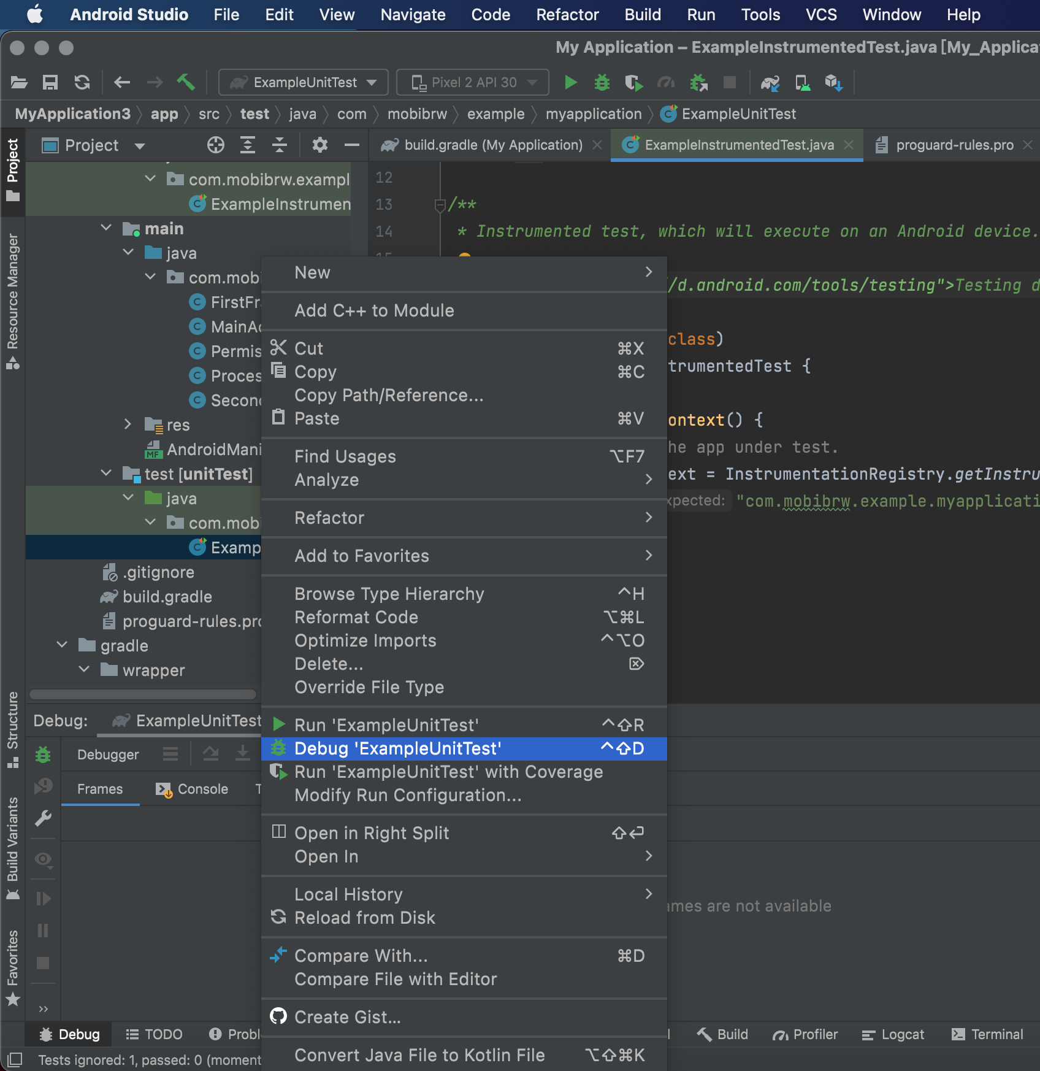Click Attach Debugger to Android Process icon

698,82
